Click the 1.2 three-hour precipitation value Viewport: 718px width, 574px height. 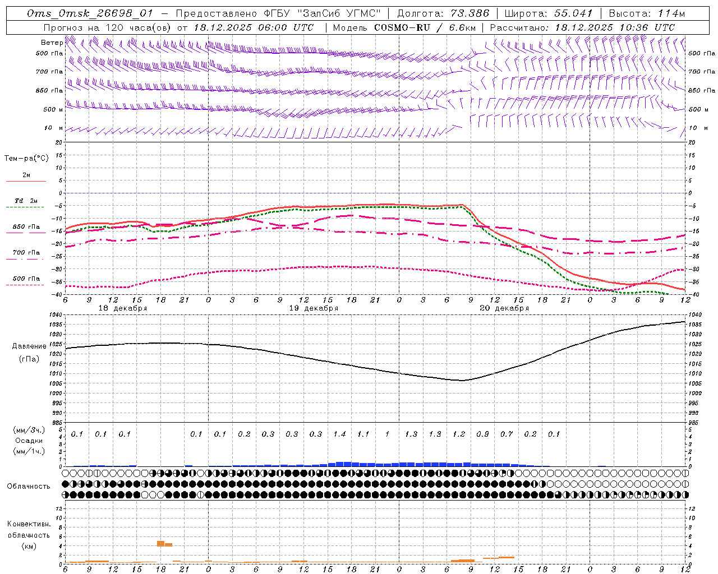pyautogui.click(x=459, y=434)
